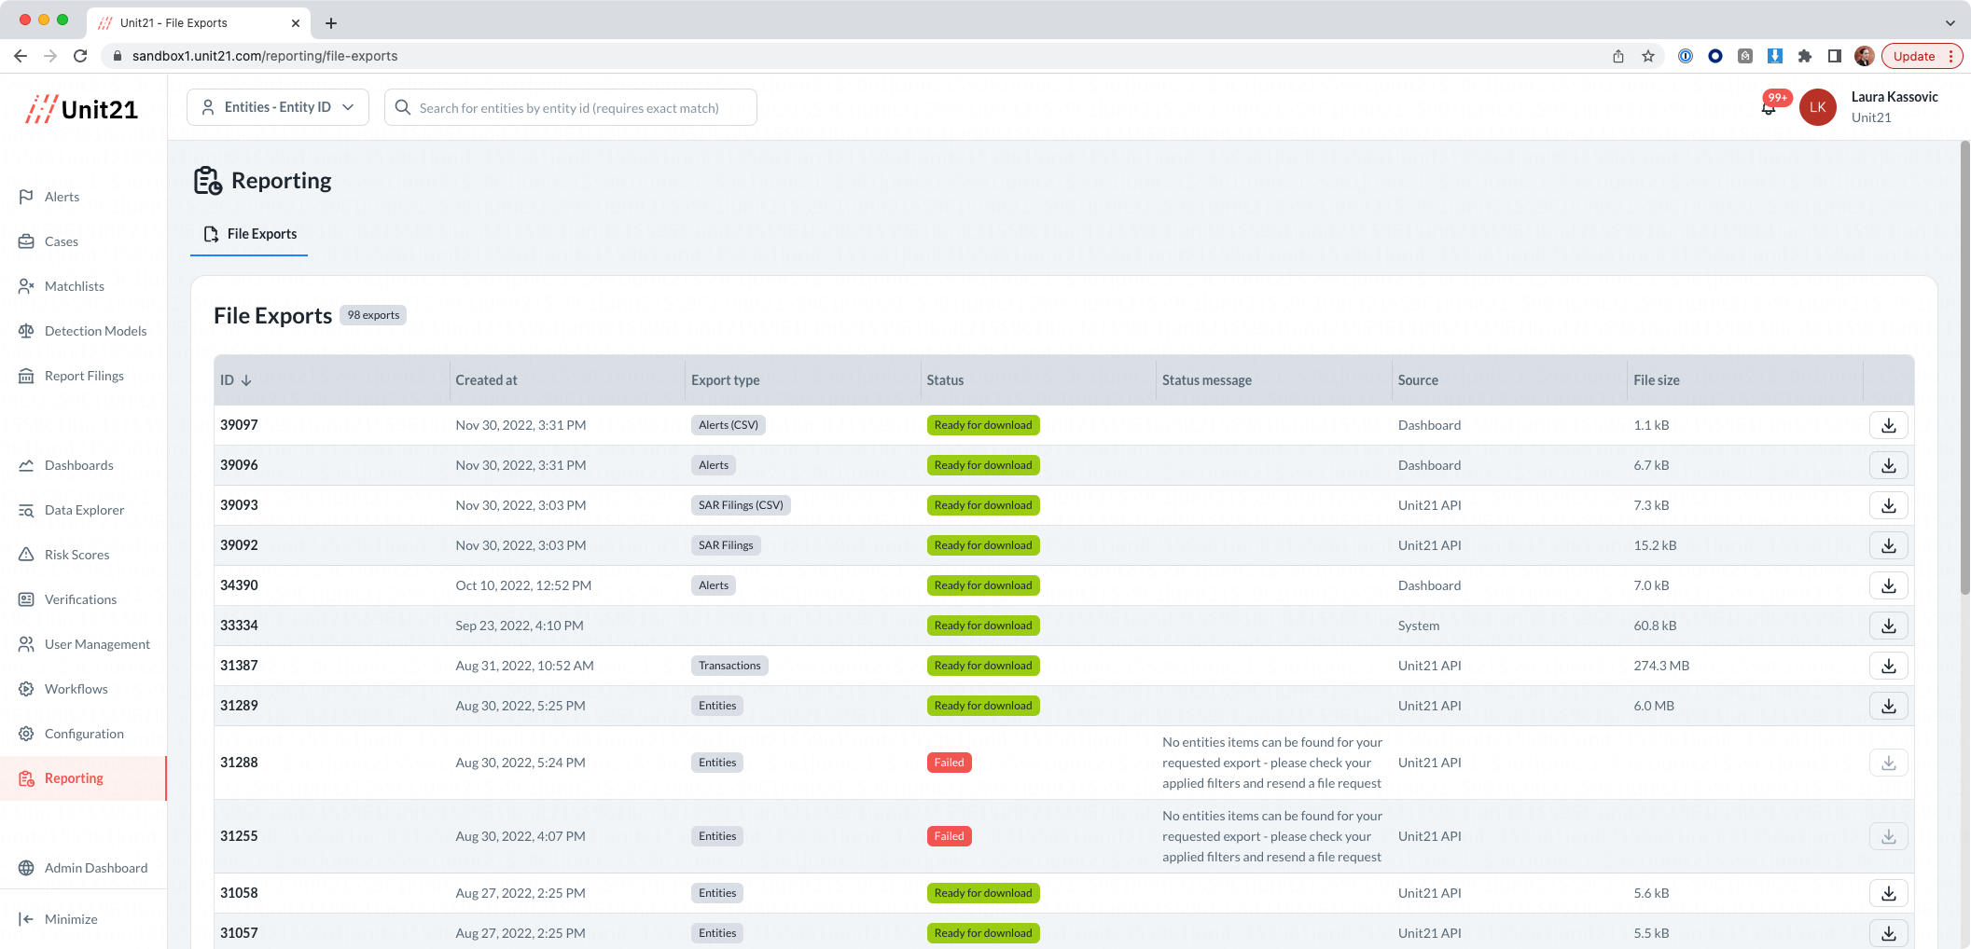
Task: Open Configuration settings
Action: 84,734
